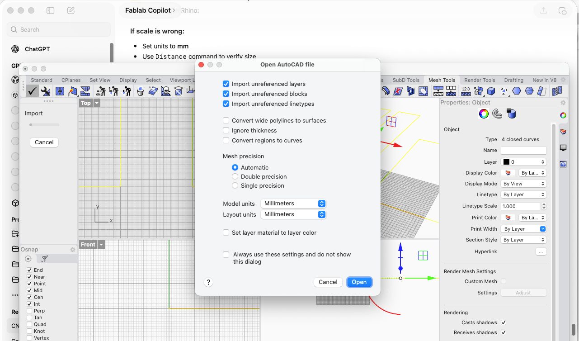
Task: Click the ChatGPT share icon
Action: [x=543, y=10]
